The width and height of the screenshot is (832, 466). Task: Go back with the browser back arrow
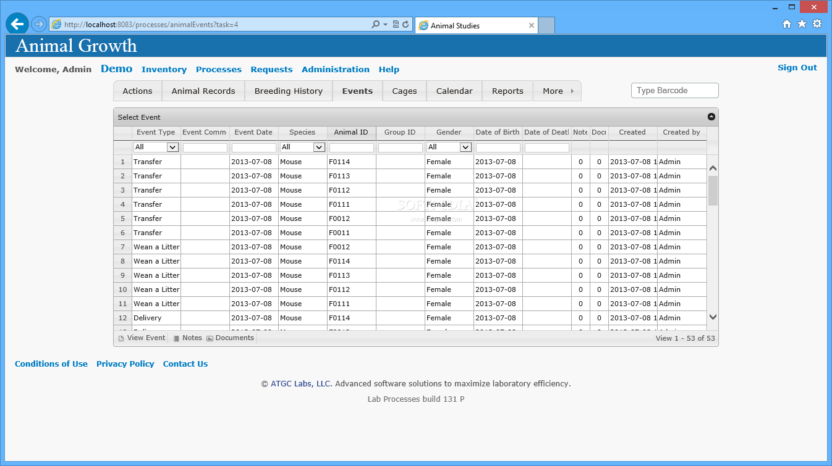[17, 24]
